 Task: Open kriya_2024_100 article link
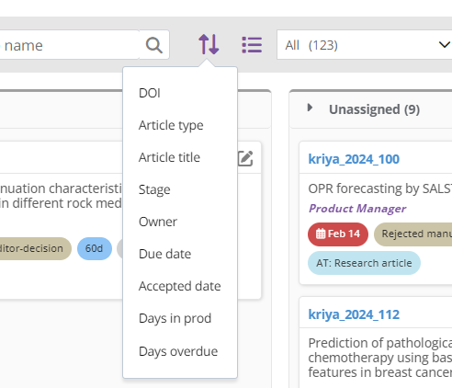point(354,159)
